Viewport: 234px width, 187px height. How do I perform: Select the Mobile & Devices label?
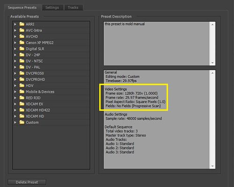coord(40,92)
